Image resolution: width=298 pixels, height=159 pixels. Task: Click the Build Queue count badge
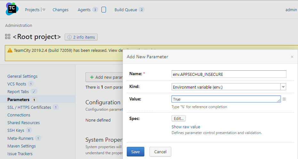(x=141, y=10)
